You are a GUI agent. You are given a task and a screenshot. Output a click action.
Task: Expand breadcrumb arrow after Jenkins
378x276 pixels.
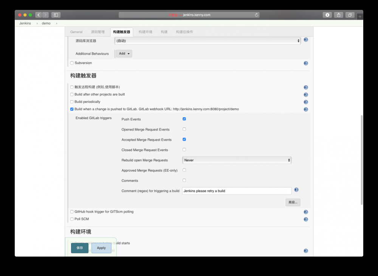(x=37, y=23)
